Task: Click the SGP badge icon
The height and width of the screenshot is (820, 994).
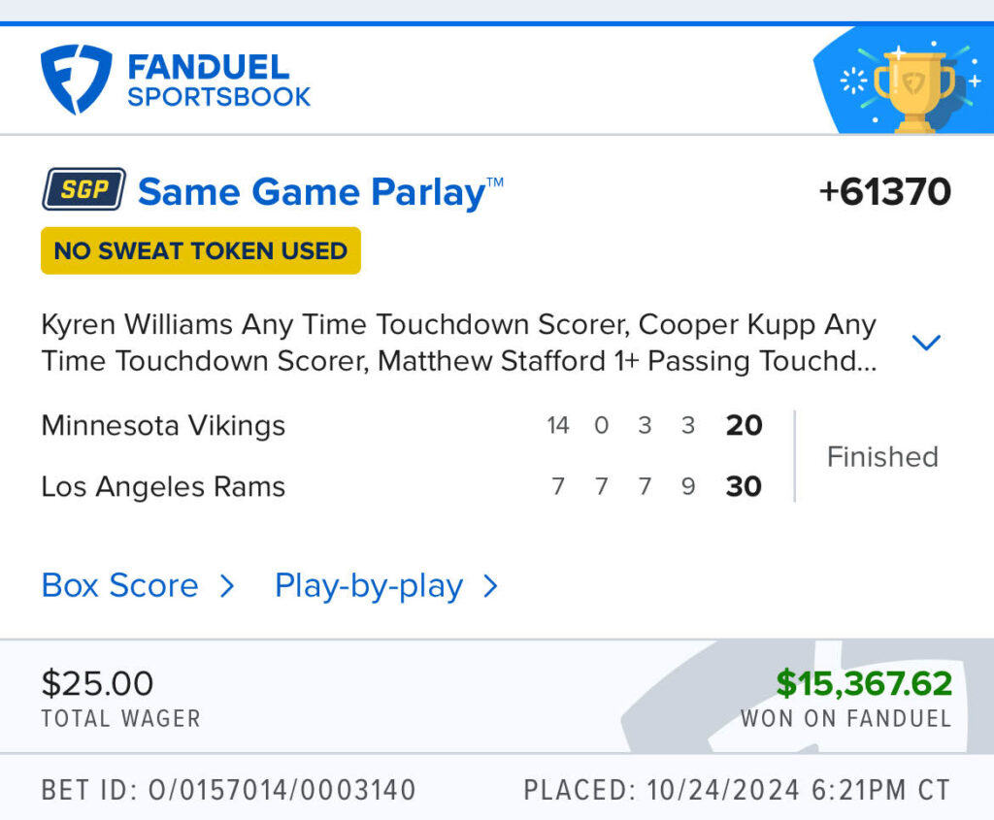Action: 83,190
